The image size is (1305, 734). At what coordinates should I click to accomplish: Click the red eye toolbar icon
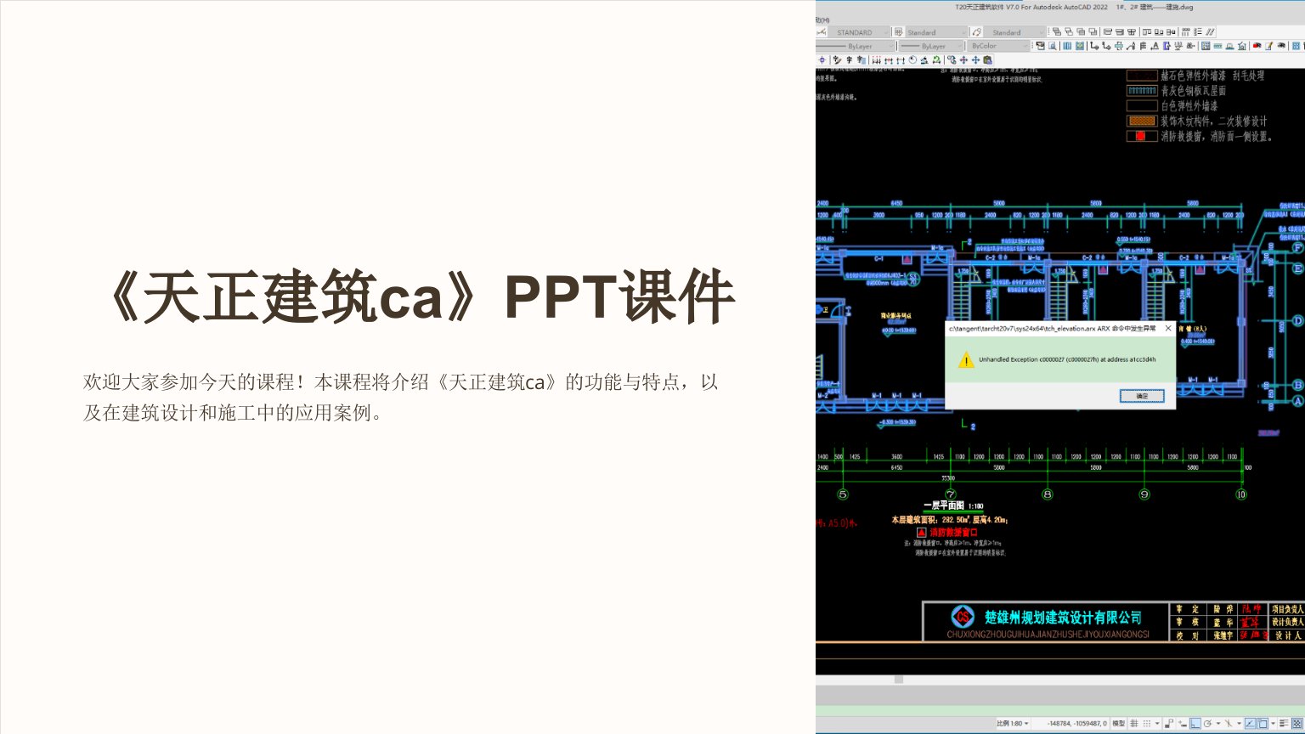pyautogui.click(x=1257, y=46)
